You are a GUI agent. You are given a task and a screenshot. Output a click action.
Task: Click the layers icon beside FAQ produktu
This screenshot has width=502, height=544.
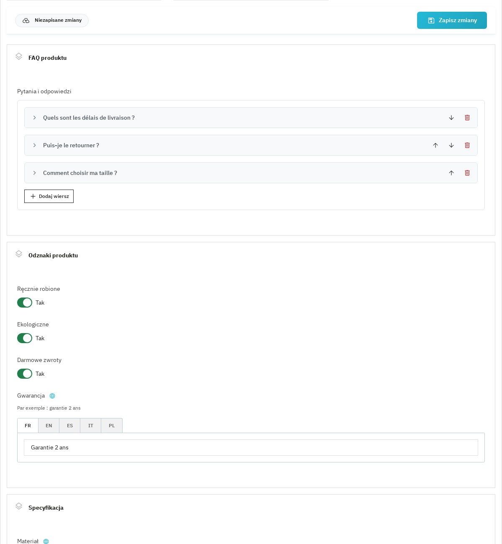19,56
